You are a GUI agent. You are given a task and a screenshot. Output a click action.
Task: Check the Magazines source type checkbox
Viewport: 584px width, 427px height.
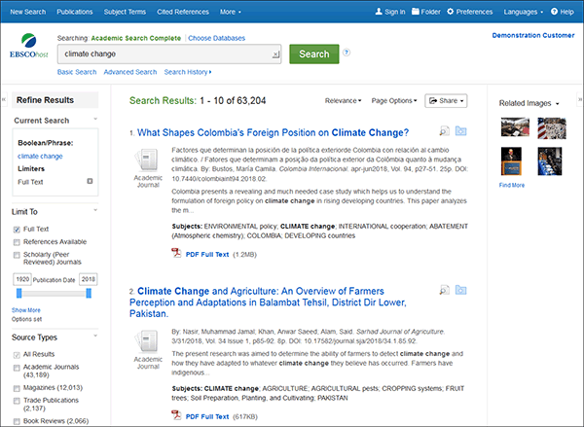pyautogui.click(x=18, y=387)
